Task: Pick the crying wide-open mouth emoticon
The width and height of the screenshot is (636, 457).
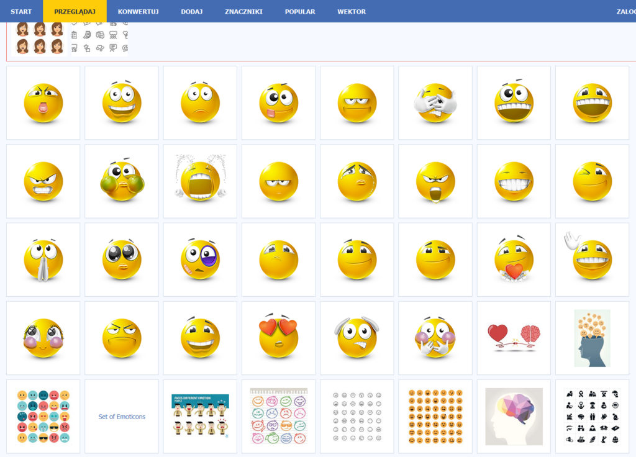Action: click(x=200, y=181)
